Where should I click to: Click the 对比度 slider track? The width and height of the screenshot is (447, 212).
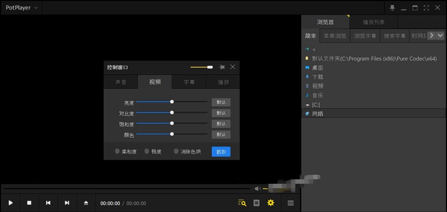[x=172, y=112]
